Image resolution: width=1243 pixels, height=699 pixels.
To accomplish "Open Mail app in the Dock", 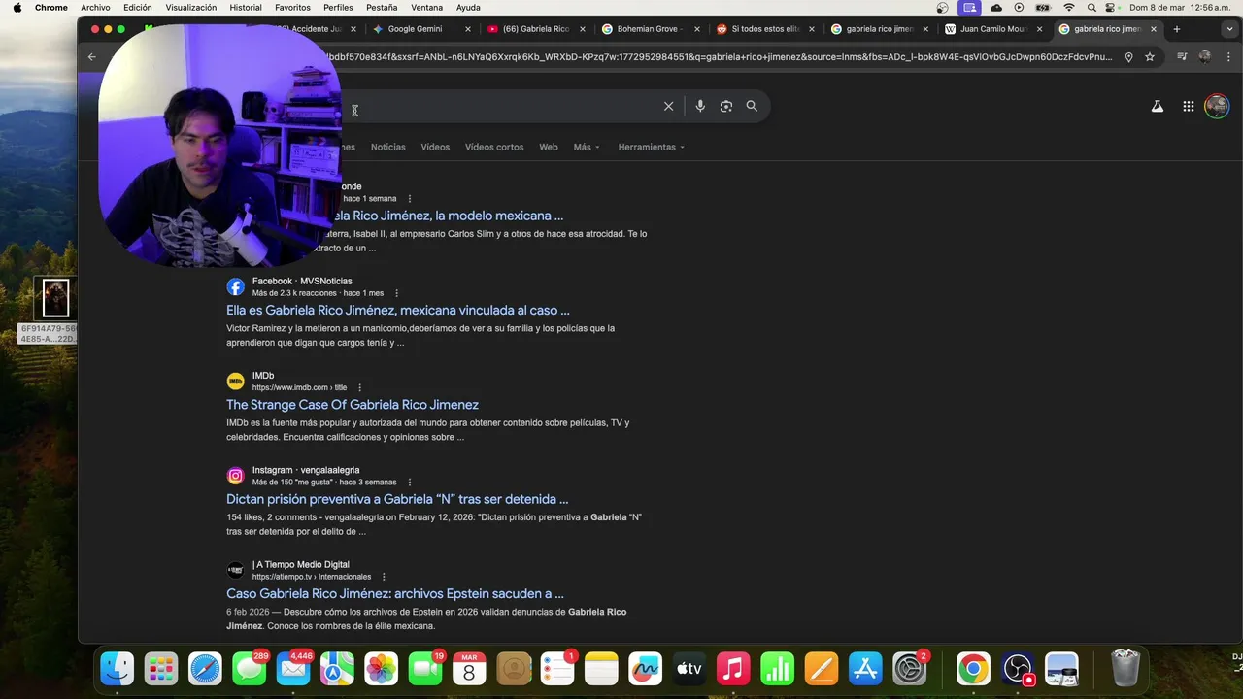I will tap(293, 668).
